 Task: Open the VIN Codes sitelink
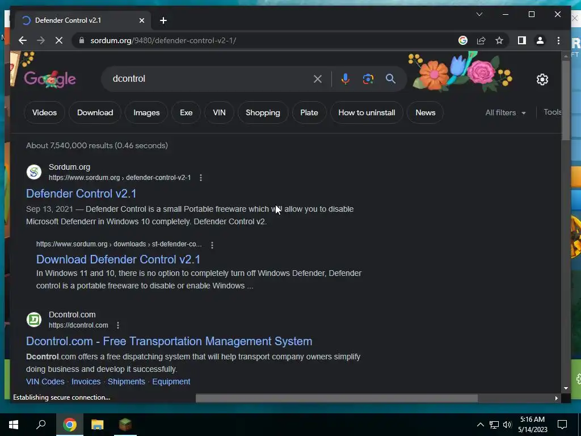click(45, 381)
